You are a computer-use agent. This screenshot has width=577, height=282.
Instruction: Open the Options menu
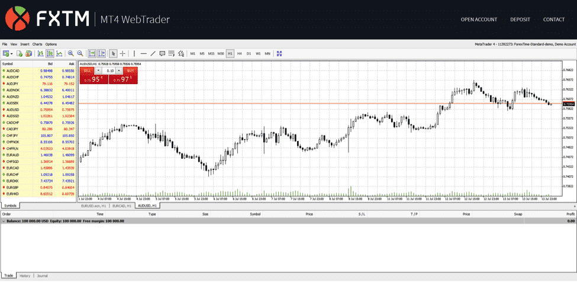click(51, 44)
